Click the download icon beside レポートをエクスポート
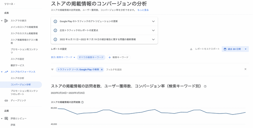Screen dimensions: 253x128 (x=191, y=49)
